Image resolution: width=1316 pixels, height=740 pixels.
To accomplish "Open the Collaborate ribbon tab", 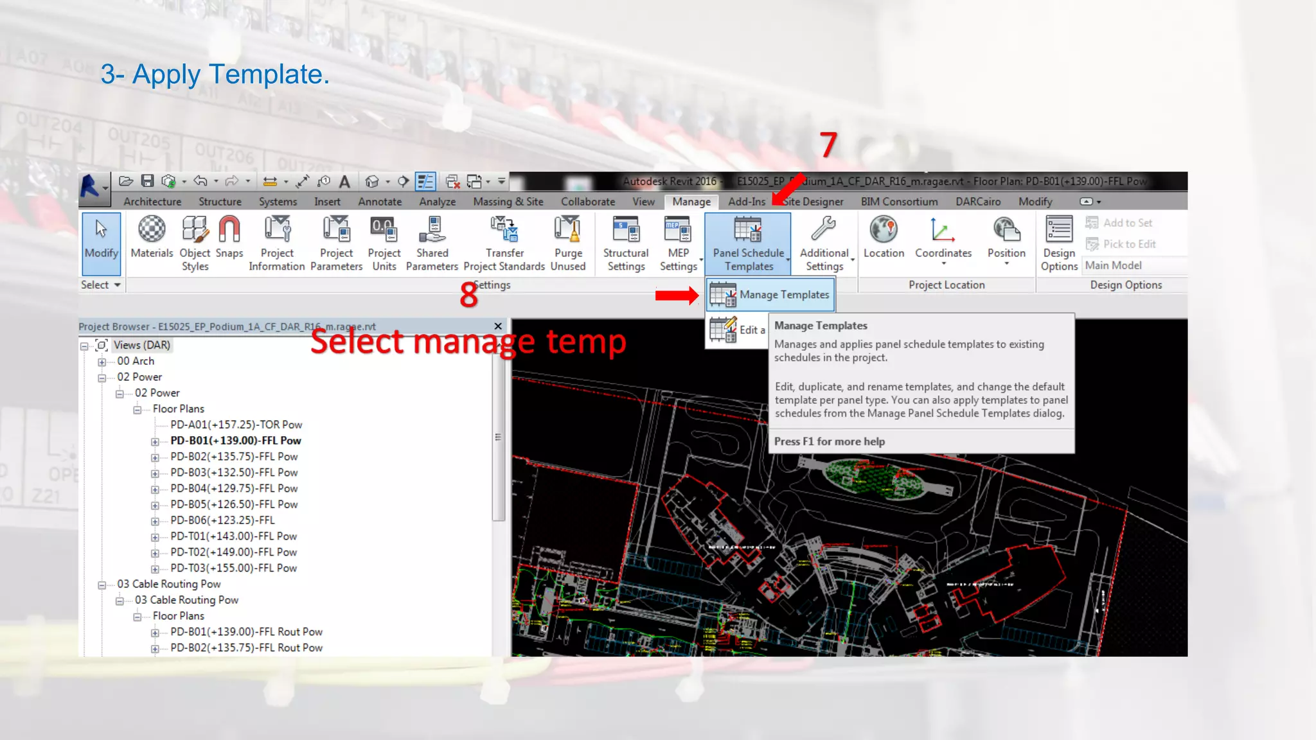I will [x=587, y=202].
